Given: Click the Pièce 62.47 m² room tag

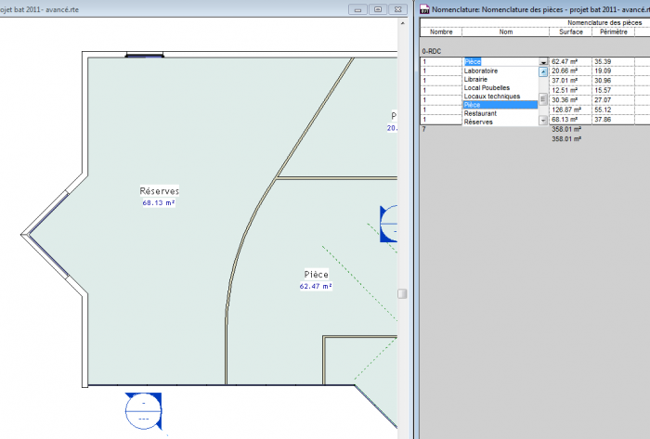Looking at the screenshot, I should tap(316, 279).
